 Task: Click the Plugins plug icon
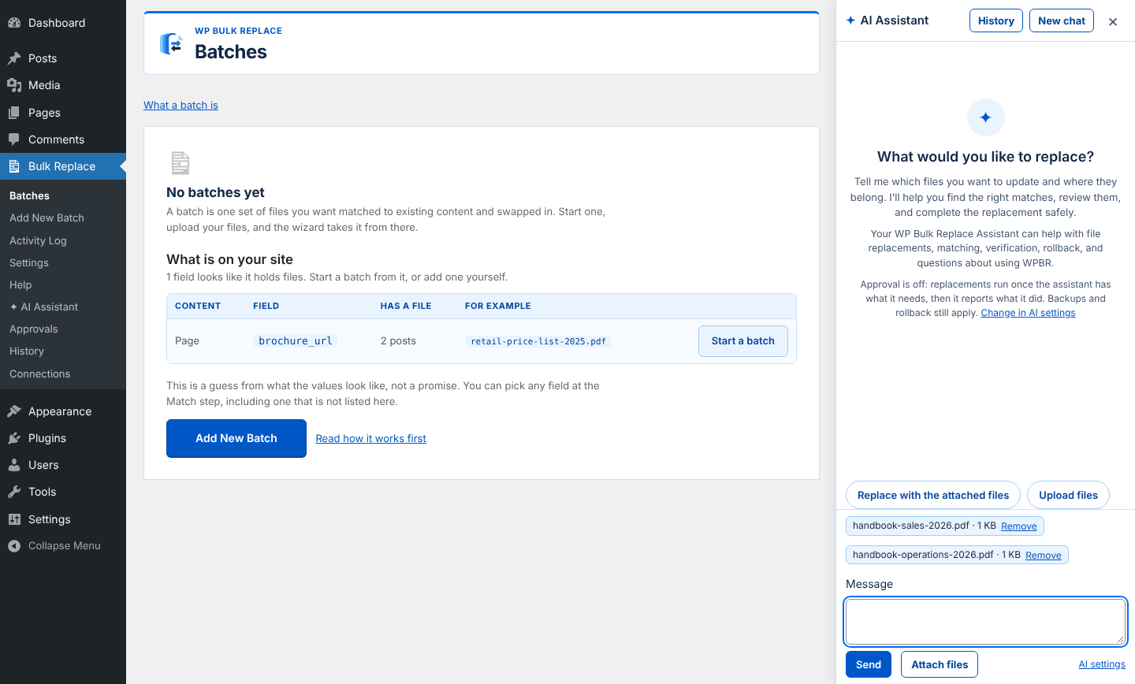point(14,438)
